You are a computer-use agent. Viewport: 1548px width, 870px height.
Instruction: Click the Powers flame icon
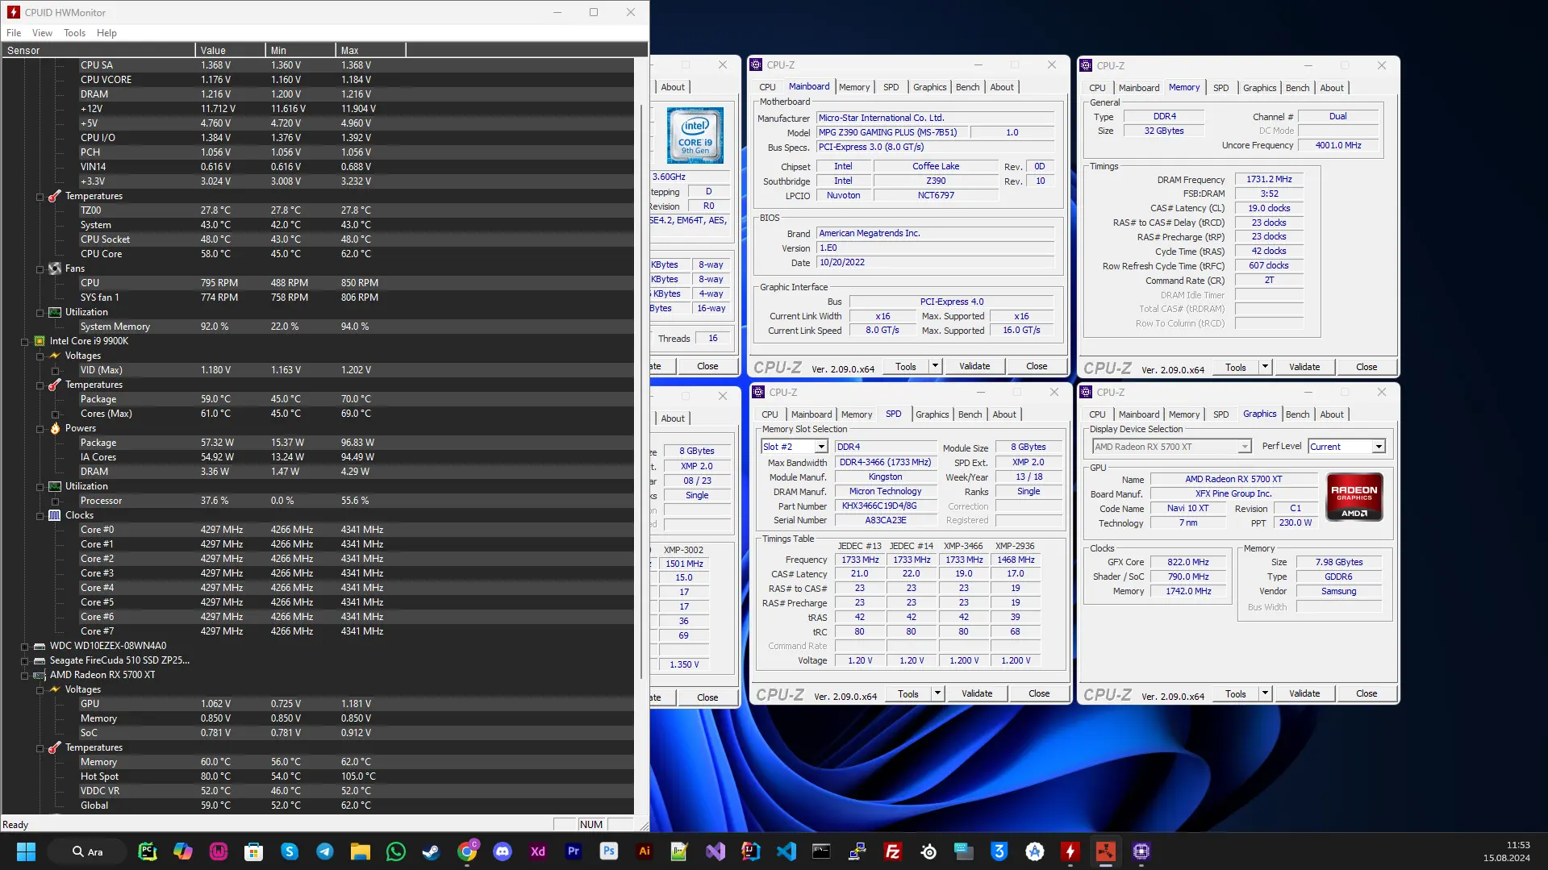pyautogui.click(x=55, y=428)
